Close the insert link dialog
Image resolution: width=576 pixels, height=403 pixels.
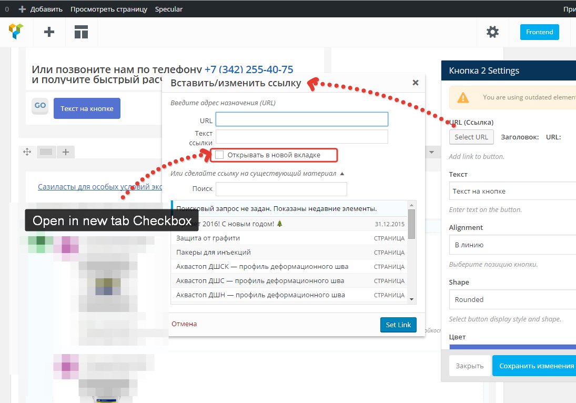pos(416,83)
